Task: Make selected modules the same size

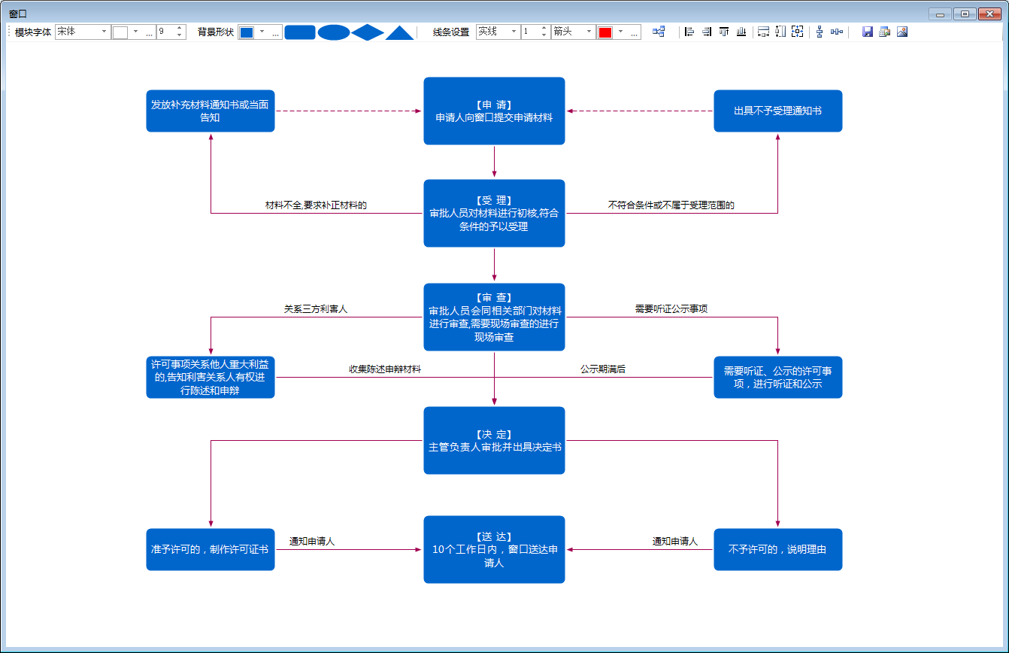Action: 798,32
